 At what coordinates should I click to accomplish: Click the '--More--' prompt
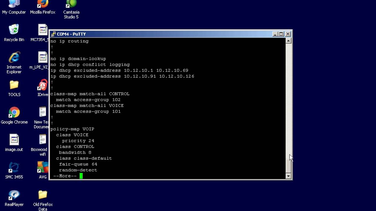pos(65,176)
